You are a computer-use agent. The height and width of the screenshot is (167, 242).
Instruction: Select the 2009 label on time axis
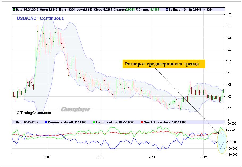(x=47, y=156)
